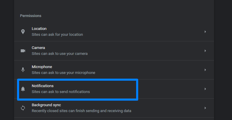Click the Camera icon
Image resolution: width=232 pixels, height=120 pixels.
pyautogui.click(x=23, y=51)
